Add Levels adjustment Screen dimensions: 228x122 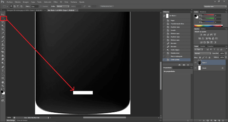click(x=204, y=35)
